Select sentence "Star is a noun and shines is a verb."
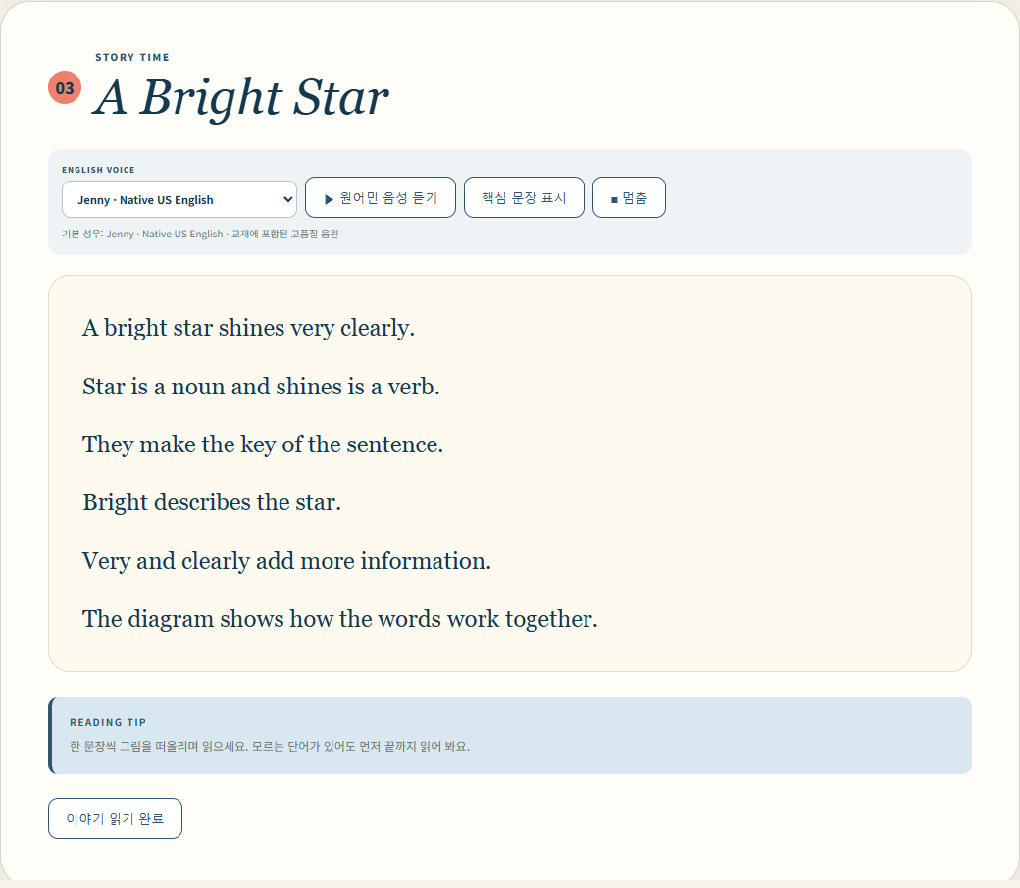The image size is (1020, 888). point(261,386)
